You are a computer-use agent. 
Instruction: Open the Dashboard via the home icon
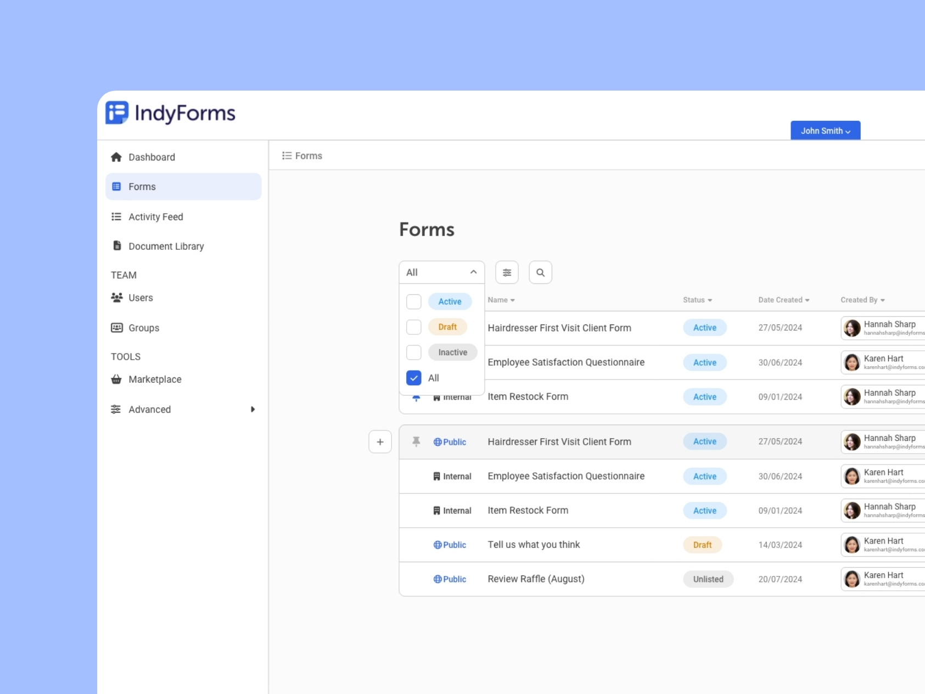(x=116, y=157)
